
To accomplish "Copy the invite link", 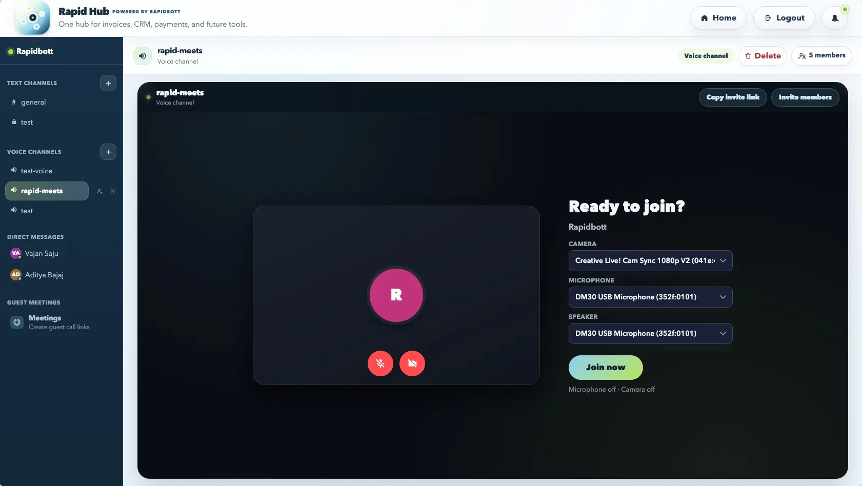I will pyautogui.click(x=733, y=97).
